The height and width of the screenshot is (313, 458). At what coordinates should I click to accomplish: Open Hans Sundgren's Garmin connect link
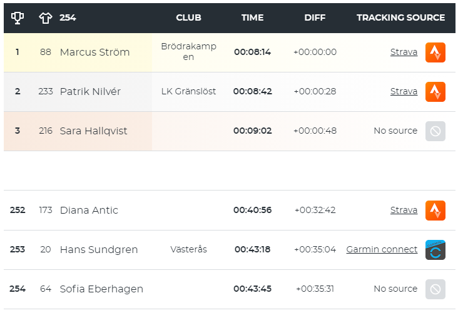382,249
